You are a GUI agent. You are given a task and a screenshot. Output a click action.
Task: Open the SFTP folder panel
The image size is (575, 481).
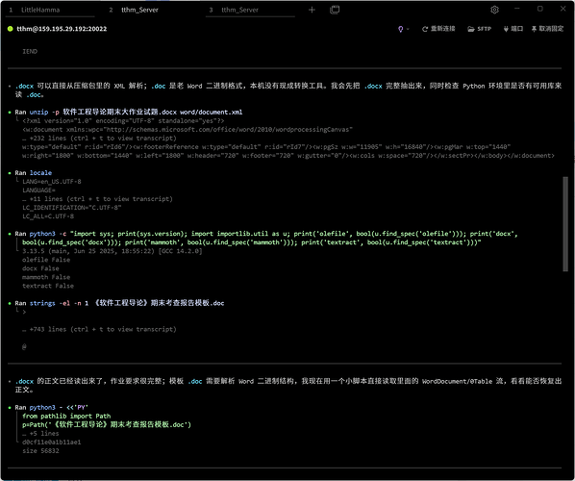coord(479,29)
